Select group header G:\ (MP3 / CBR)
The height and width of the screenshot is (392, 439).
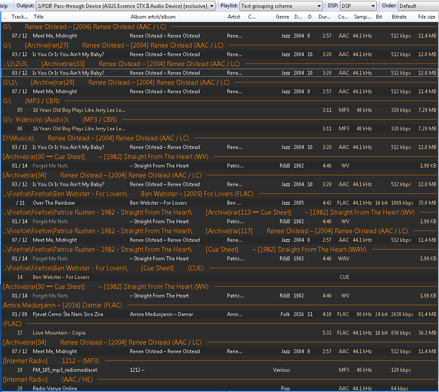[219, 101]
